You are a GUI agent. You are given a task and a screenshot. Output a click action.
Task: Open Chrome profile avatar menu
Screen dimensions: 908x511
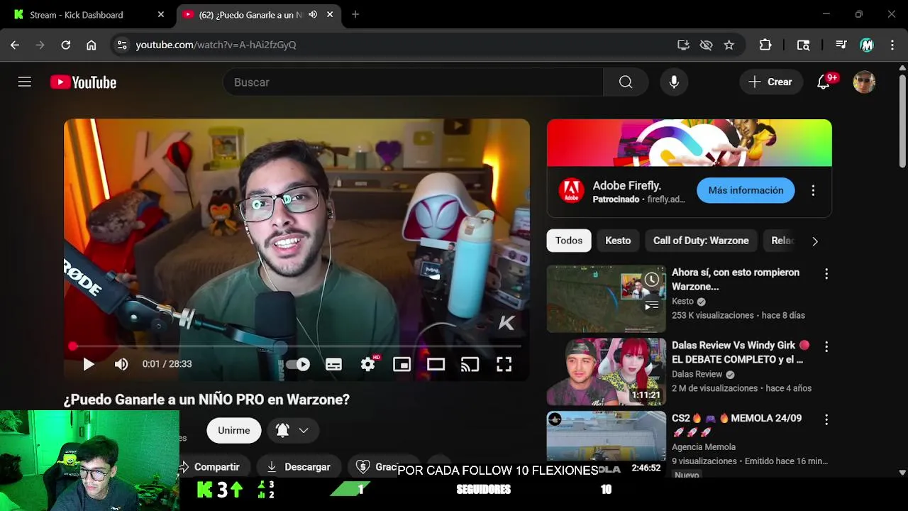click(867, 45)
